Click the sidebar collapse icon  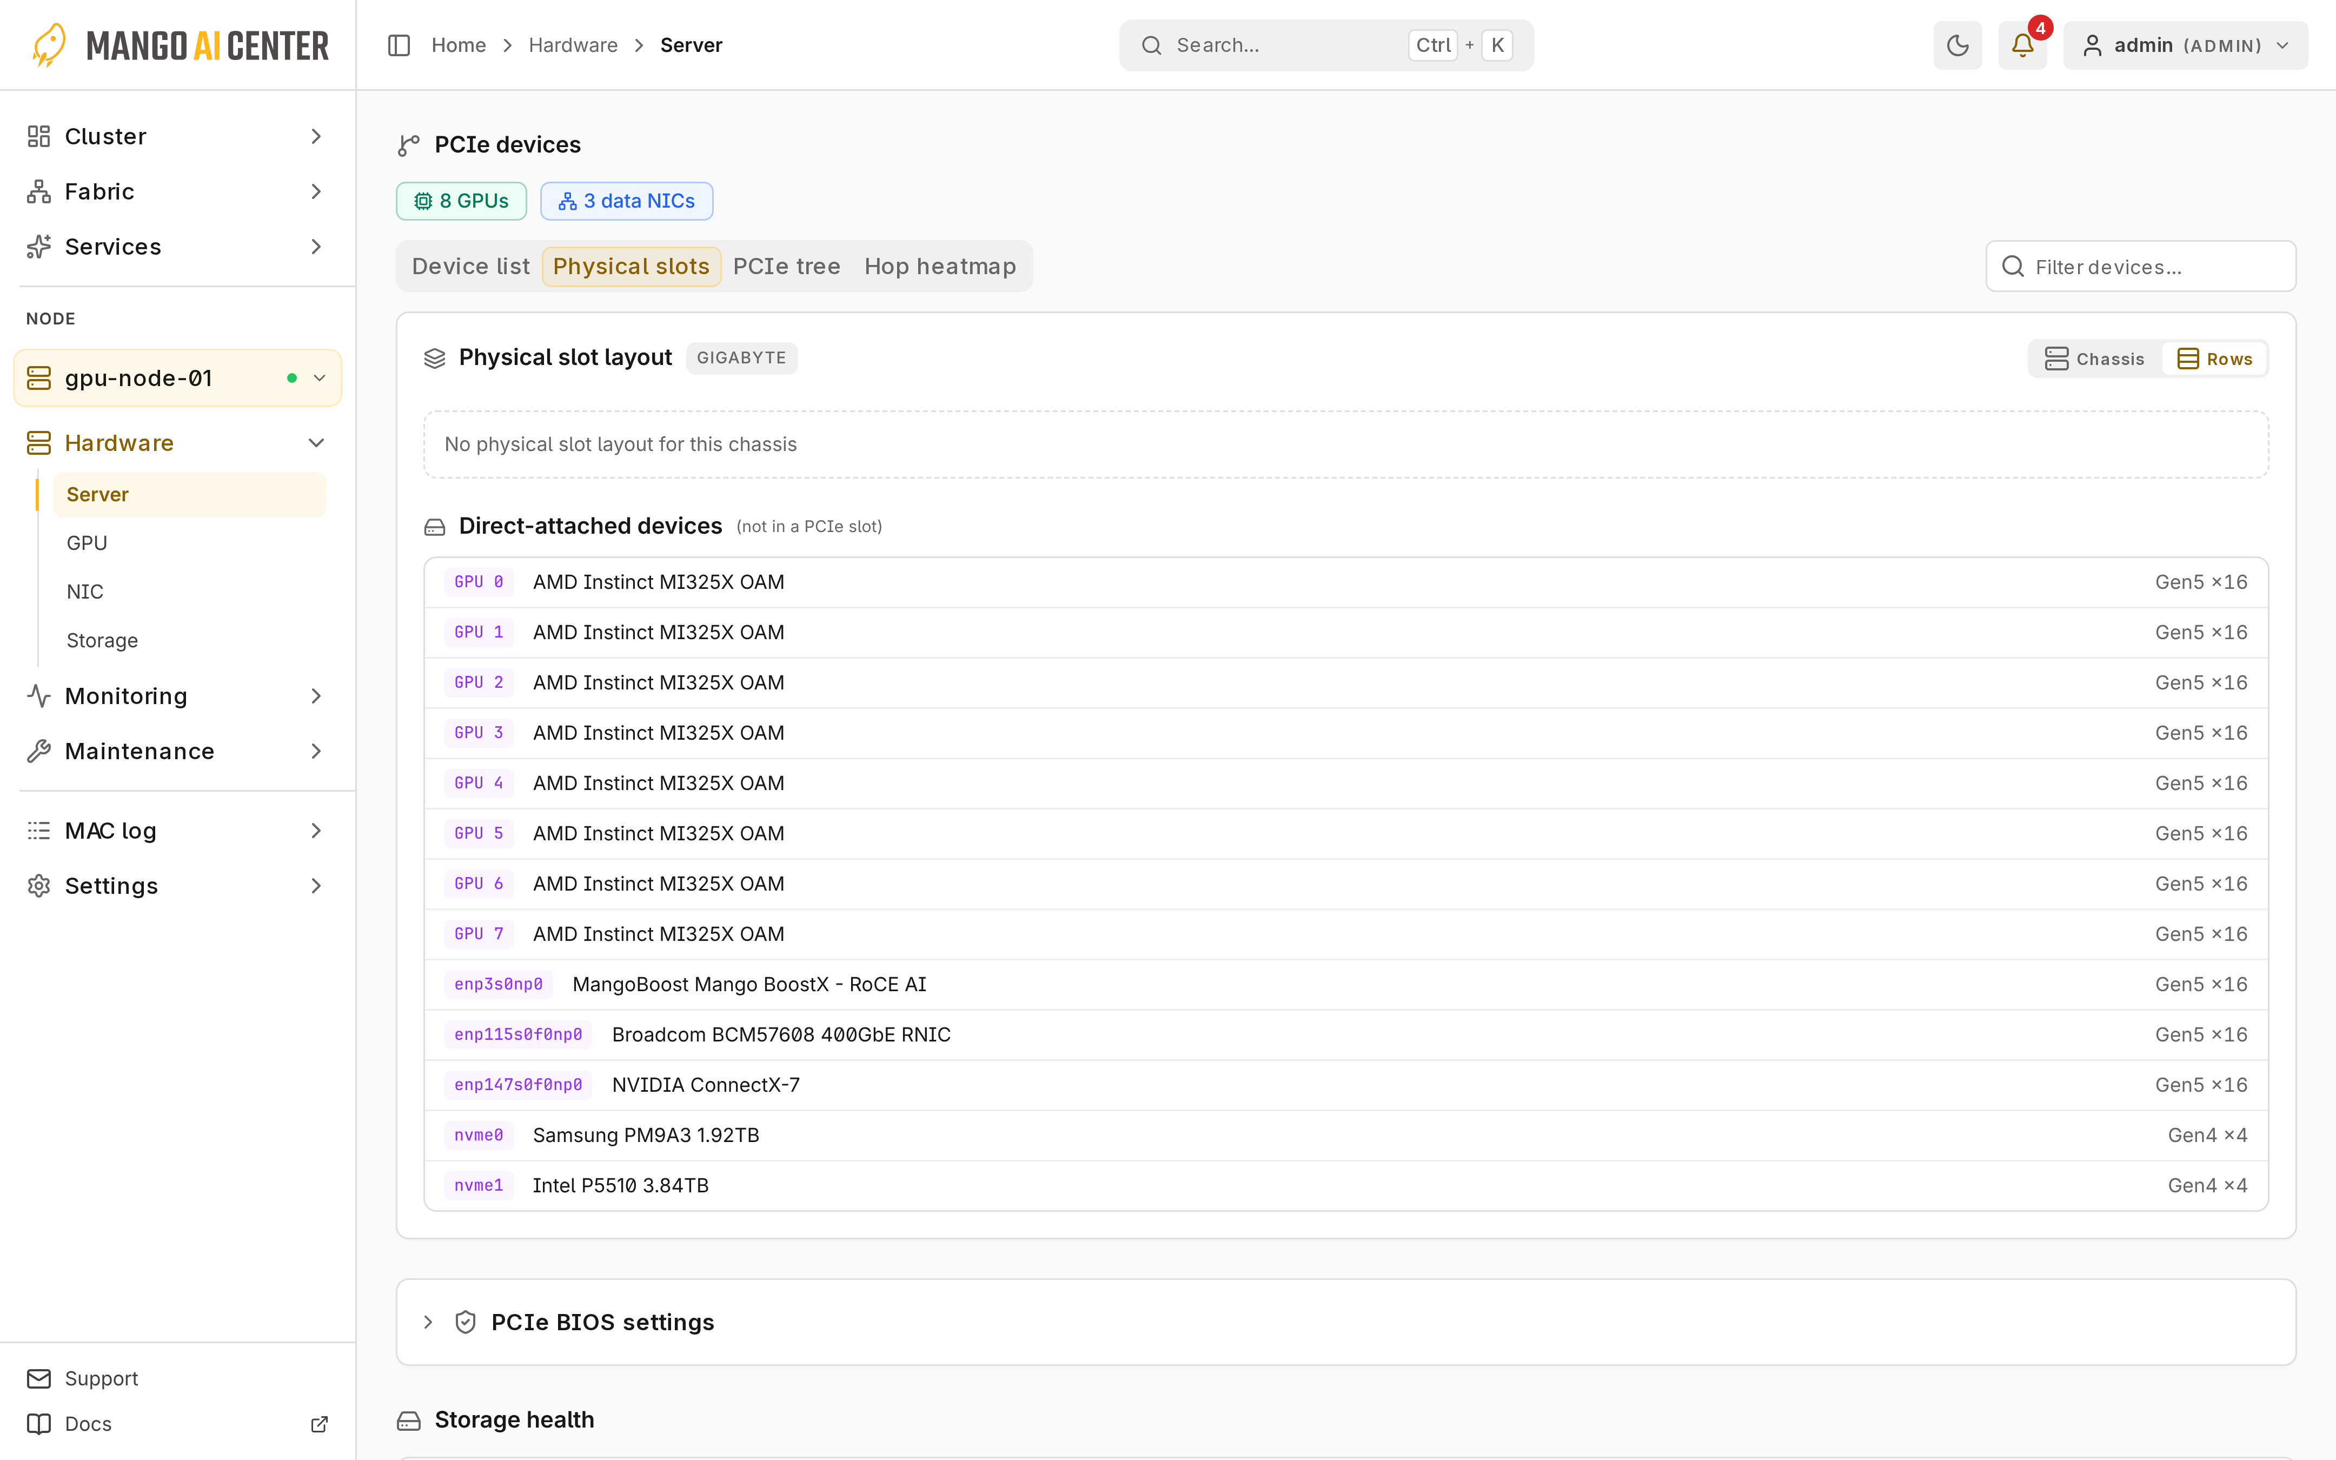(x=399, y=45)
